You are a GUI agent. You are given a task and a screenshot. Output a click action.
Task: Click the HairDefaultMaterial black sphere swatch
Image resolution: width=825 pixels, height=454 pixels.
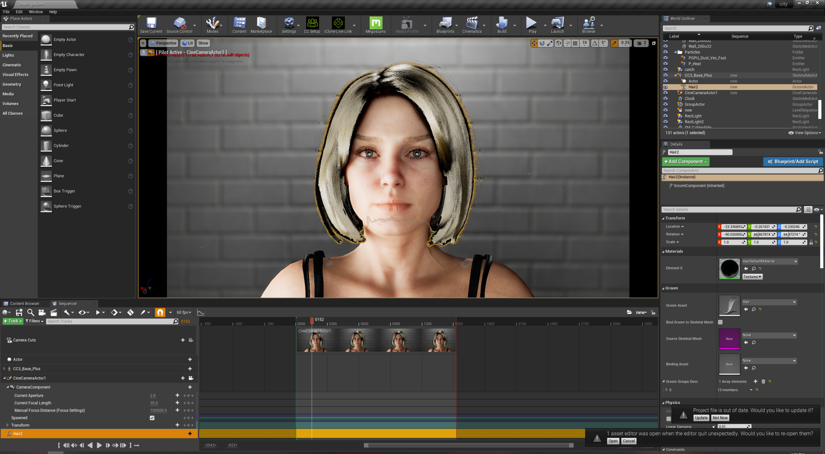tap(729, 269)
